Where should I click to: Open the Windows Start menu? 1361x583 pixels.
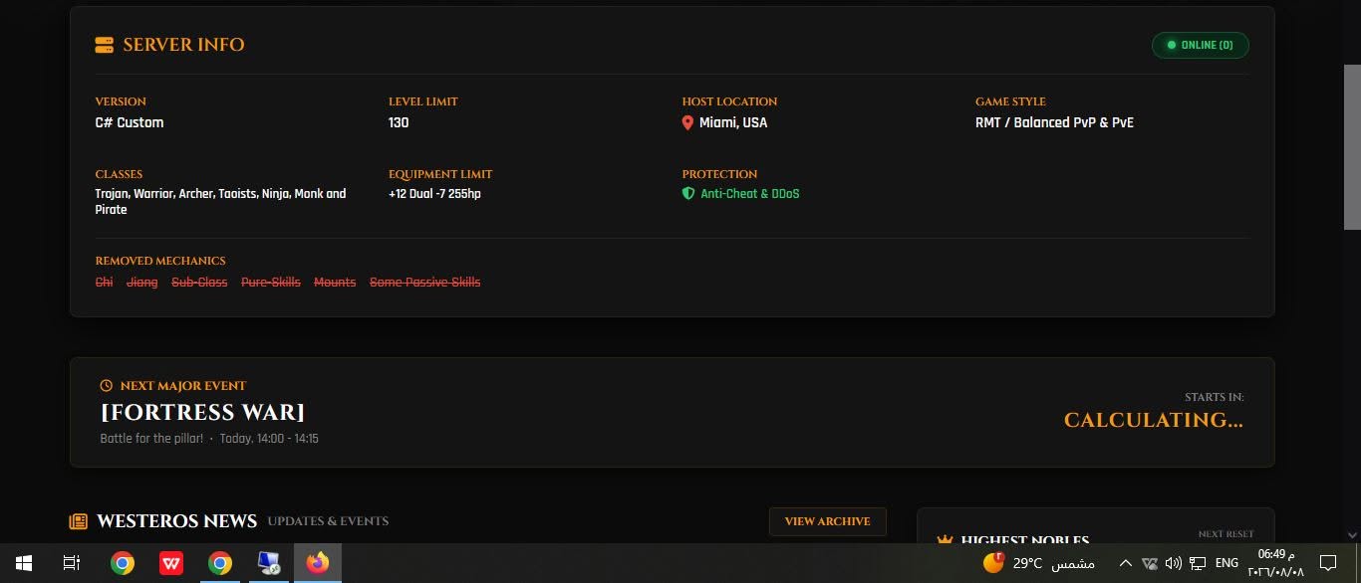(24, 563)
